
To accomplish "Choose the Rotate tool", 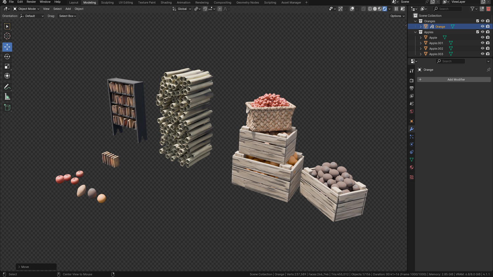I will coord(7,56).
